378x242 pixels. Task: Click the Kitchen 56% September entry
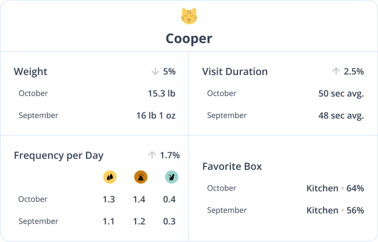pos(335,211)
